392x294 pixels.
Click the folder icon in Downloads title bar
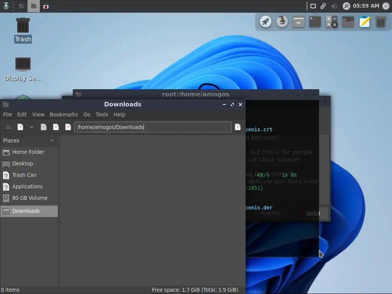pos(6,104)
